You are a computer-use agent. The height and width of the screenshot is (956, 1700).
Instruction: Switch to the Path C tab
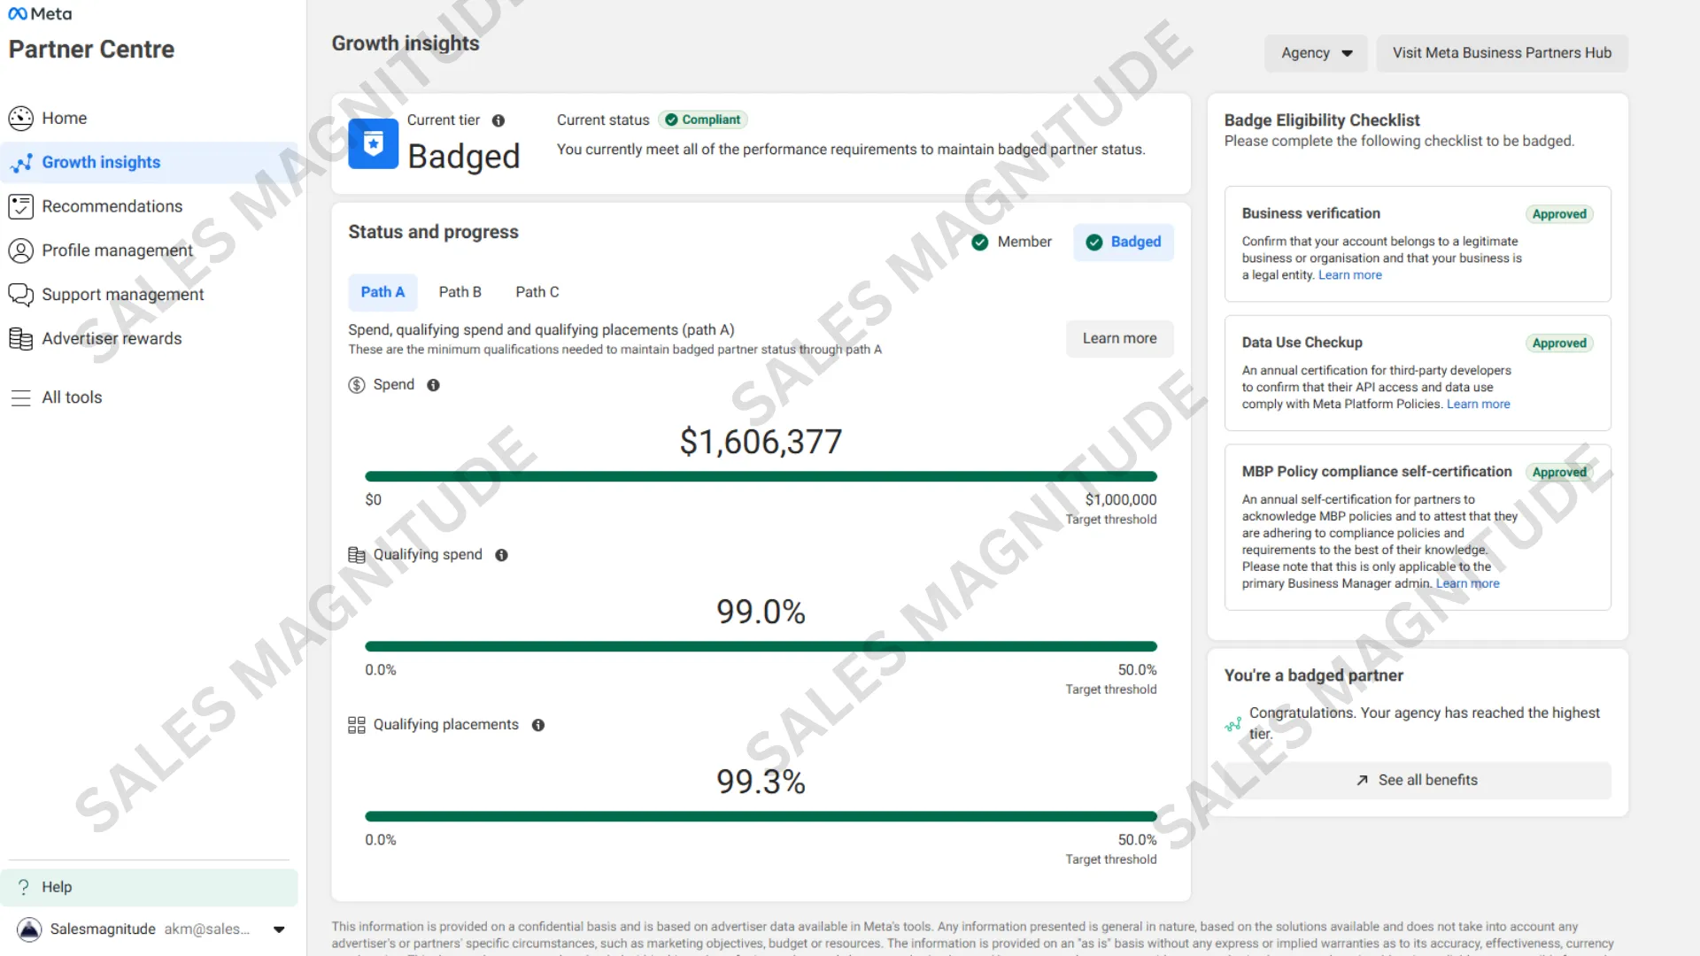coord(537,292)
